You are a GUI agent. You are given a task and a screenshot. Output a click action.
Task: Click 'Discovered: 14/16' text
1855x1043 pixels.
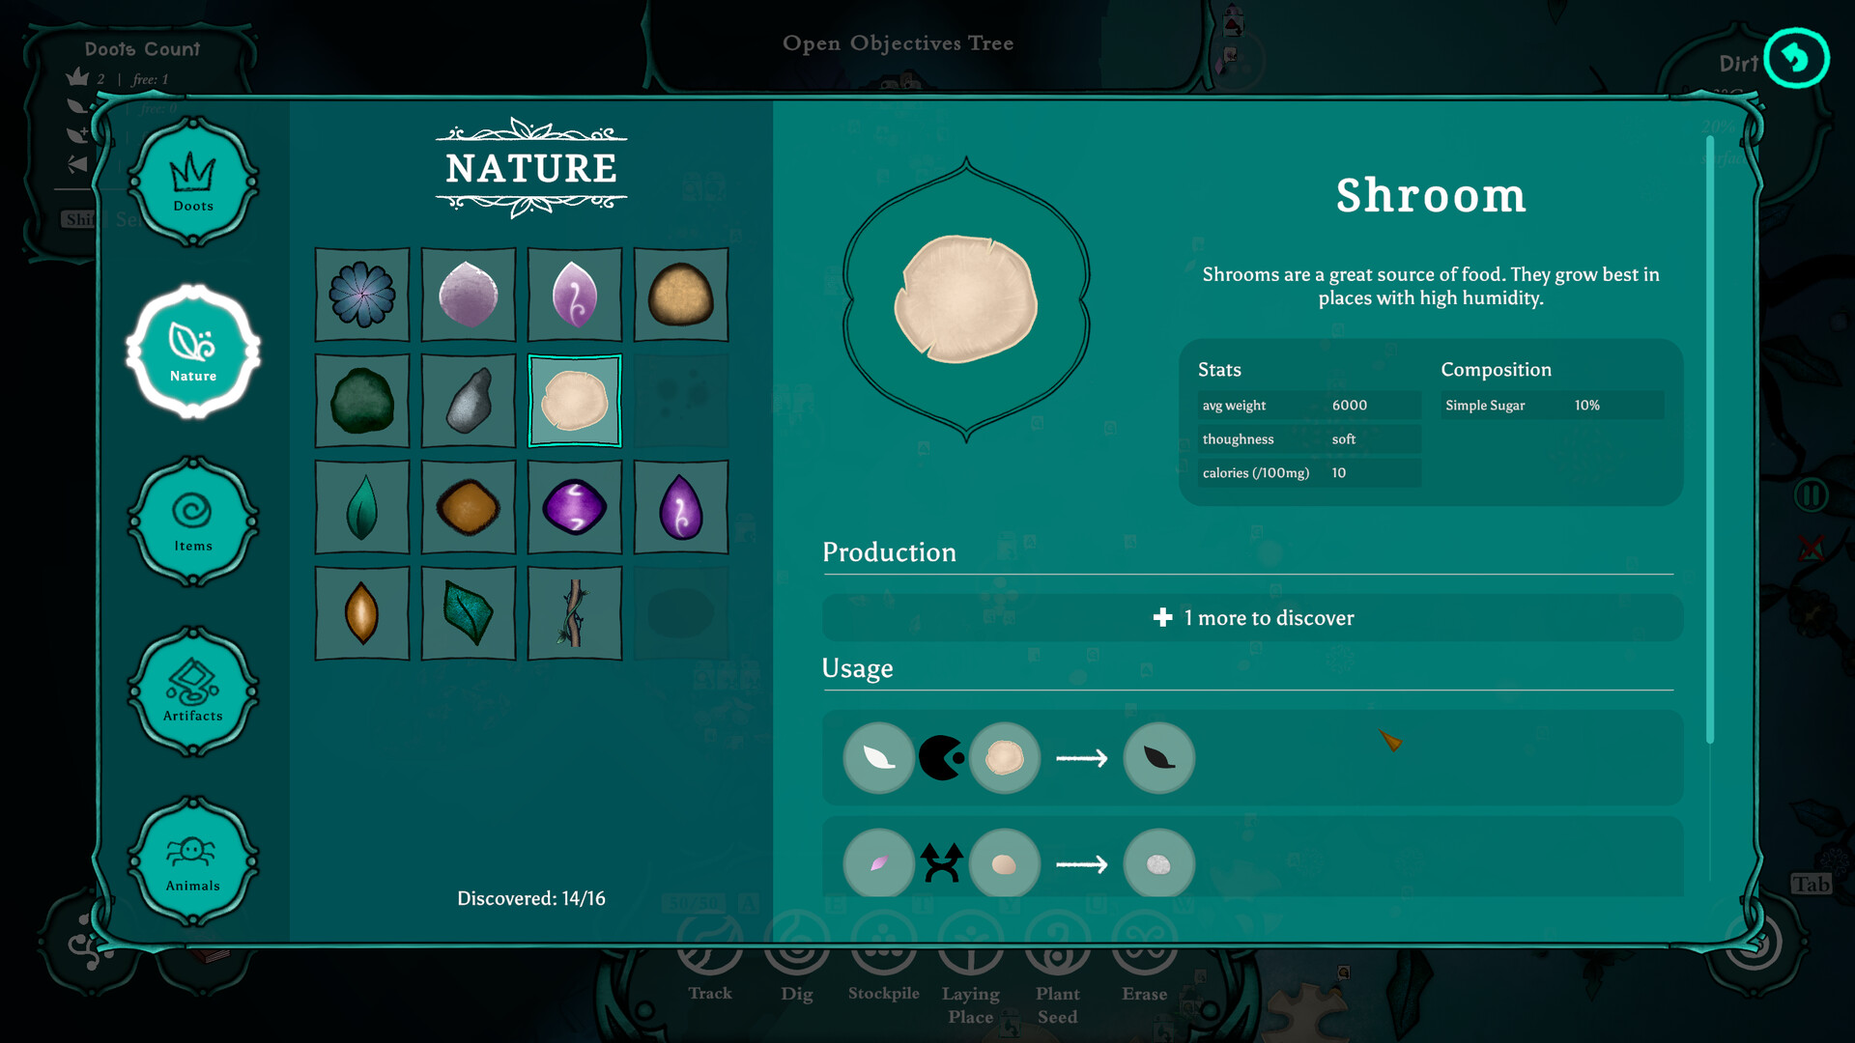[531, 898]
